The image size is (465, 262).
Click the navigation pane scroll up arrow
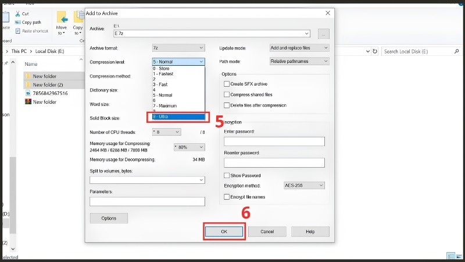13,62
